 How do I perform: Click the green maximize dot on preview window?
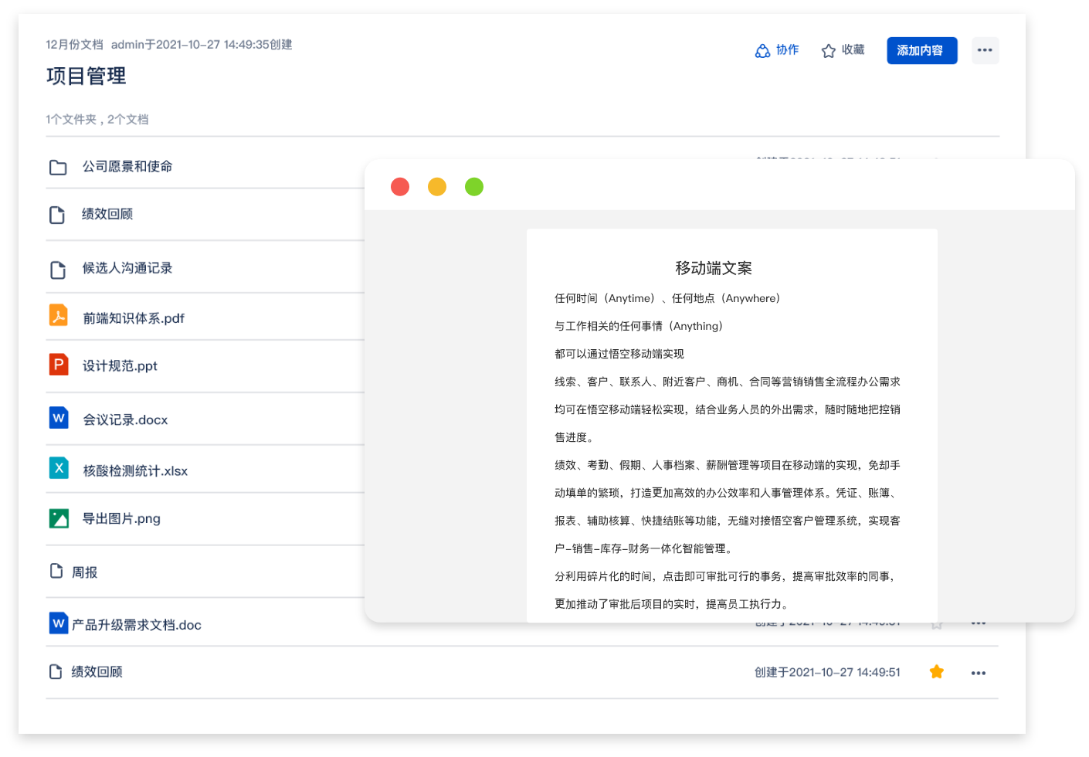tap(474, 187)
